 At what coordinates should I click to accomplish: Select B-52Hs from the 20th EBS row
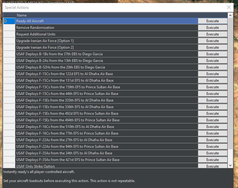click(x=107, y=67)
